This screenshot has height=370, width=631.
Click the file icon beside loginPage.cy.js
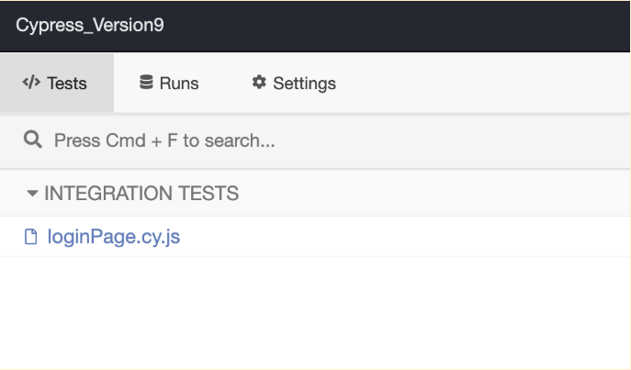31,238
